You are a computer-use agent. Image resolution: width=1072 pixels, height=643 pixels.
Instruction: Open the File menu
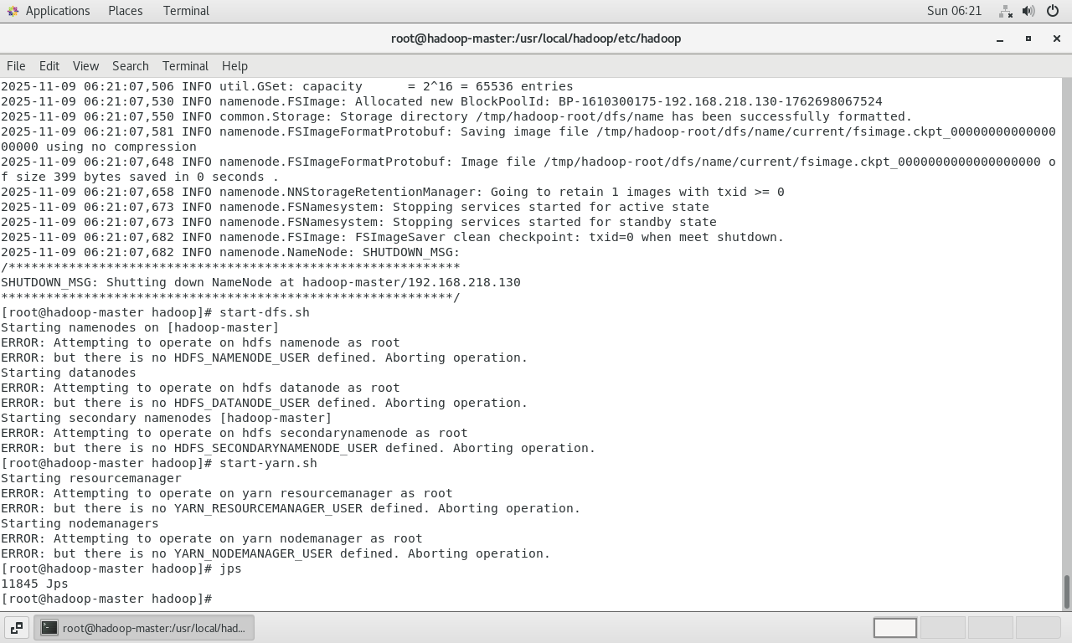tap(16, 66)
